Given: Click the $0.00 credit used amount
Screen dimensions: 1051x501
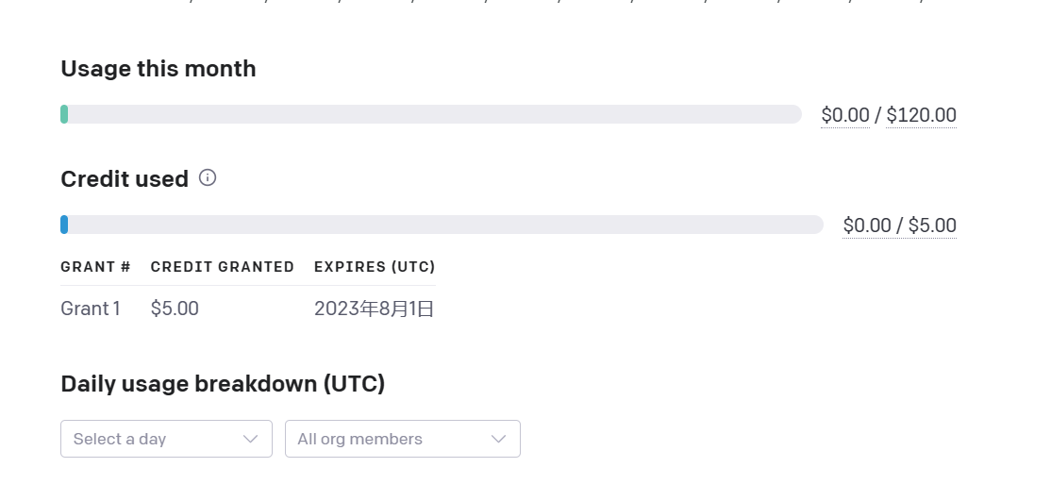Looking at the screenshot, I should [867, 225].
